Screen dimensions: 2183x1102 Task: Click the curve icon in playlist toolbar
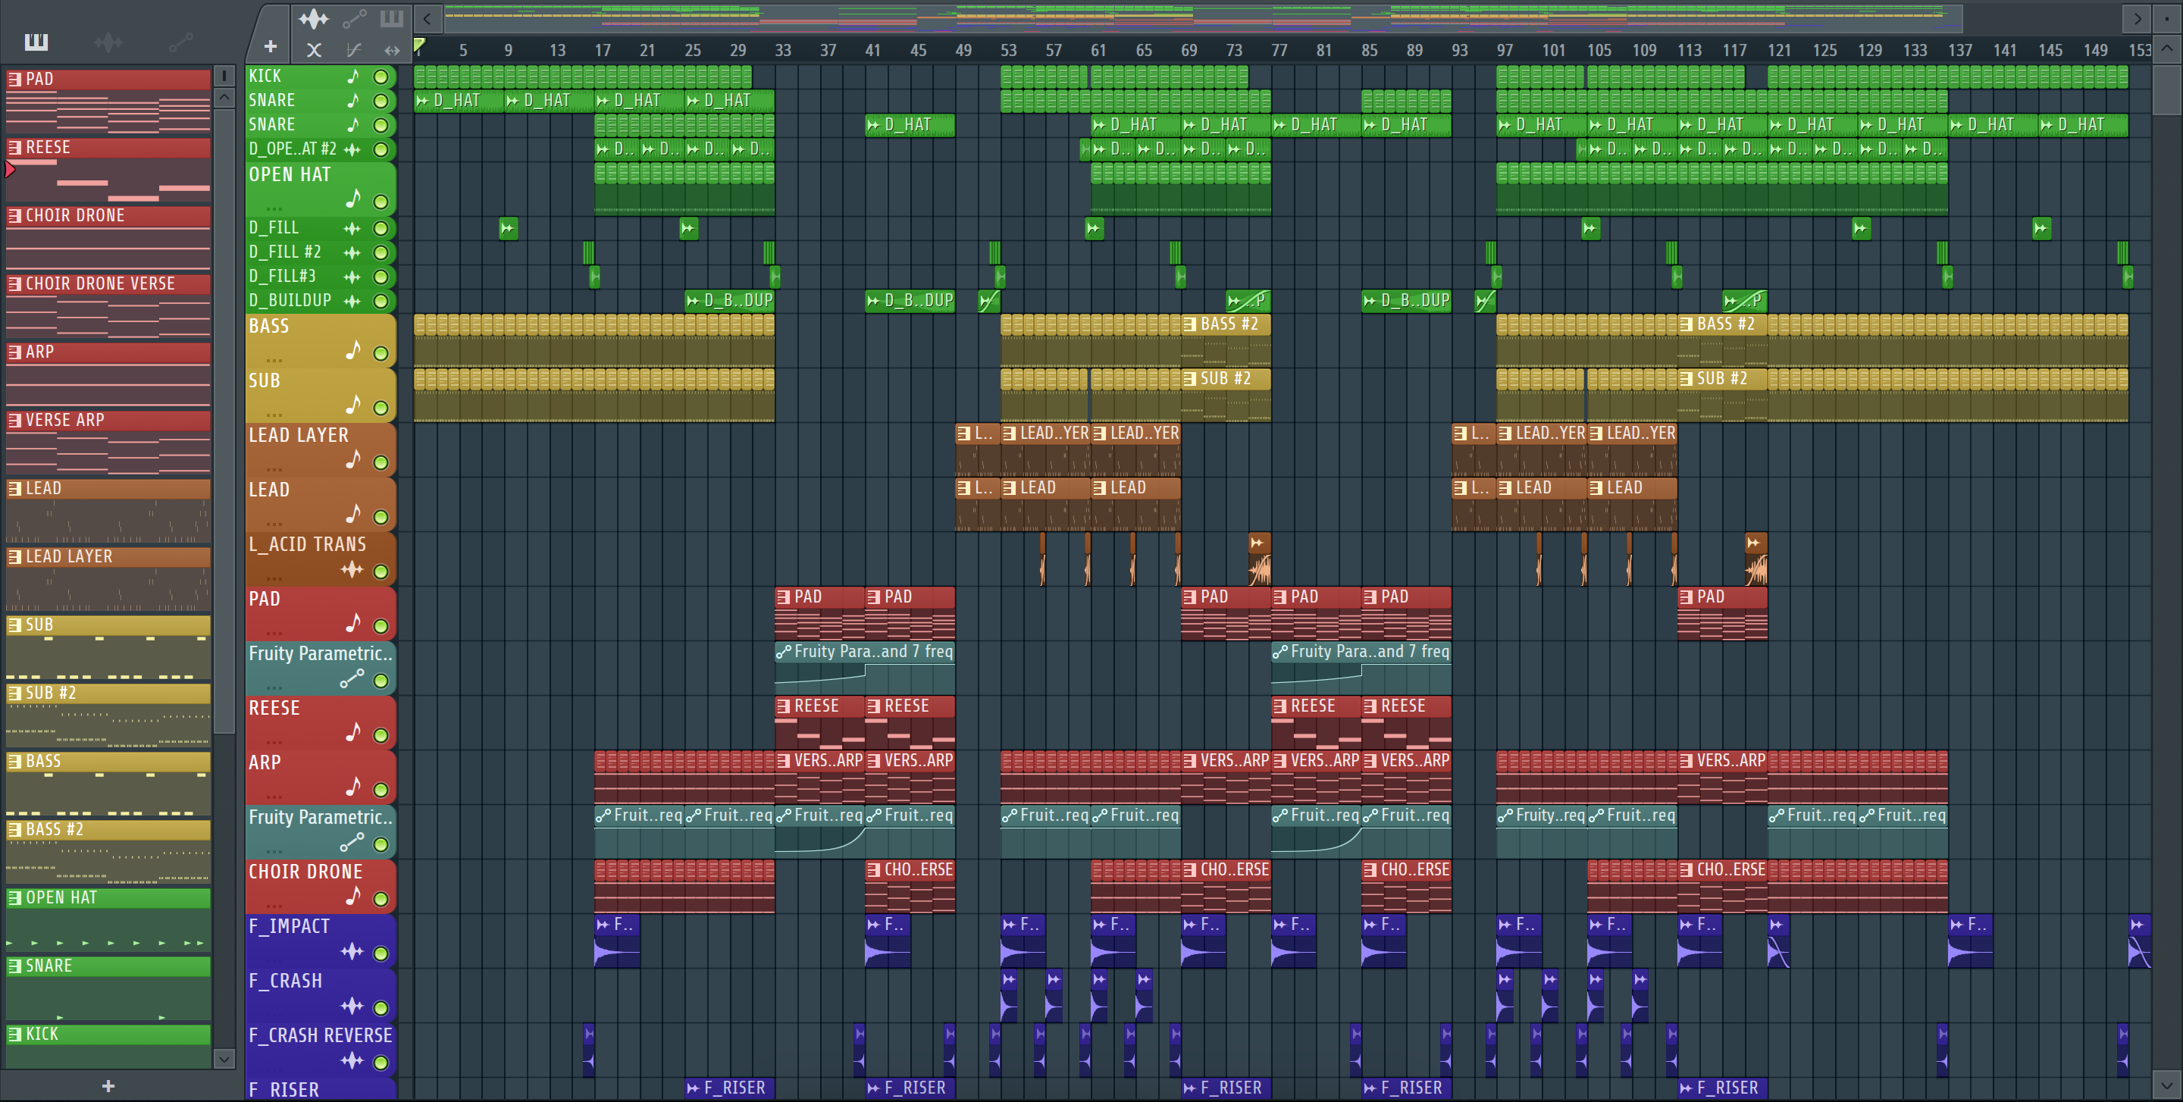(354, 50)
